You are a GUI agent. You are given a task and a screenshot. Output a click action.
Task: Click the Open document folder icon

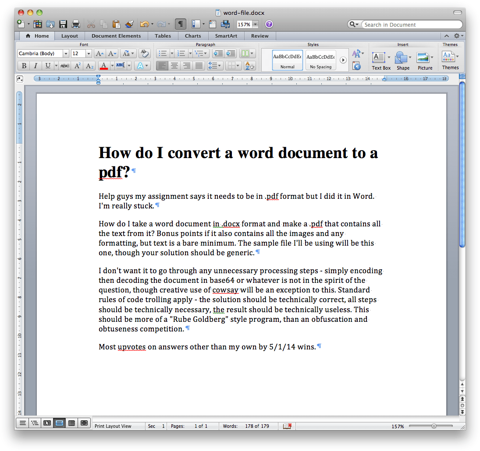coord(50,24)
